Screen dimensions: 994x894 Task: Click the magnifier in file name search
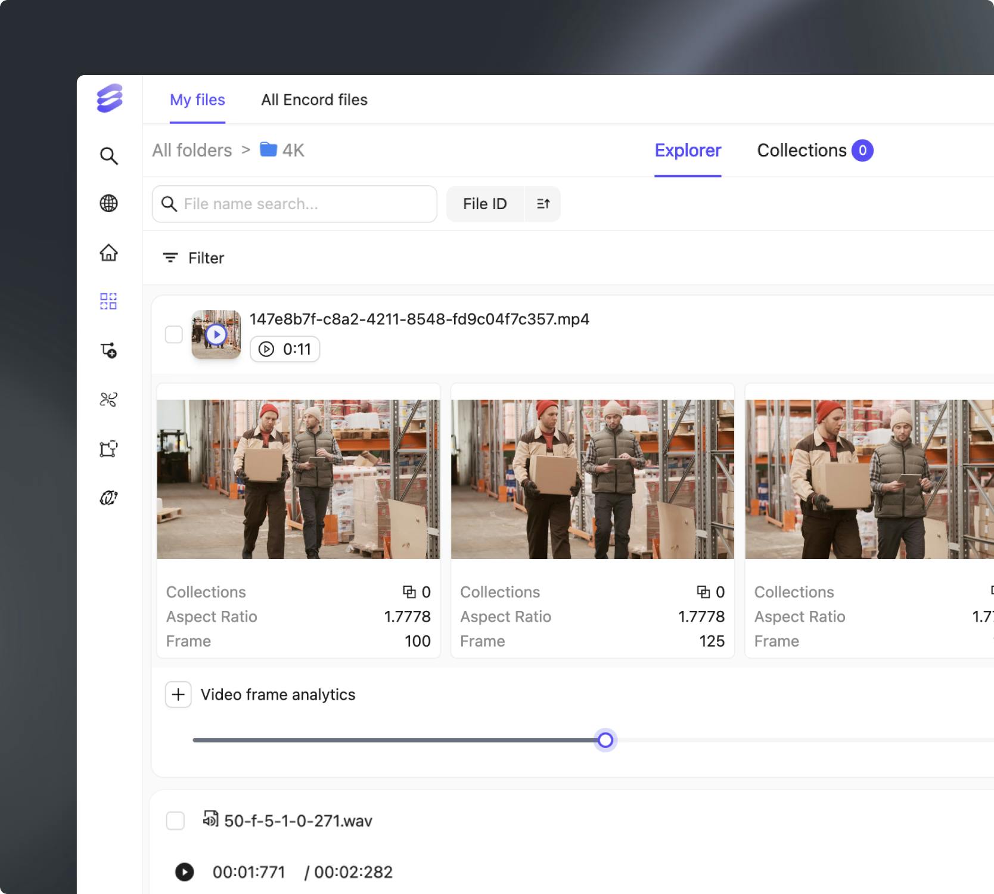169,204
